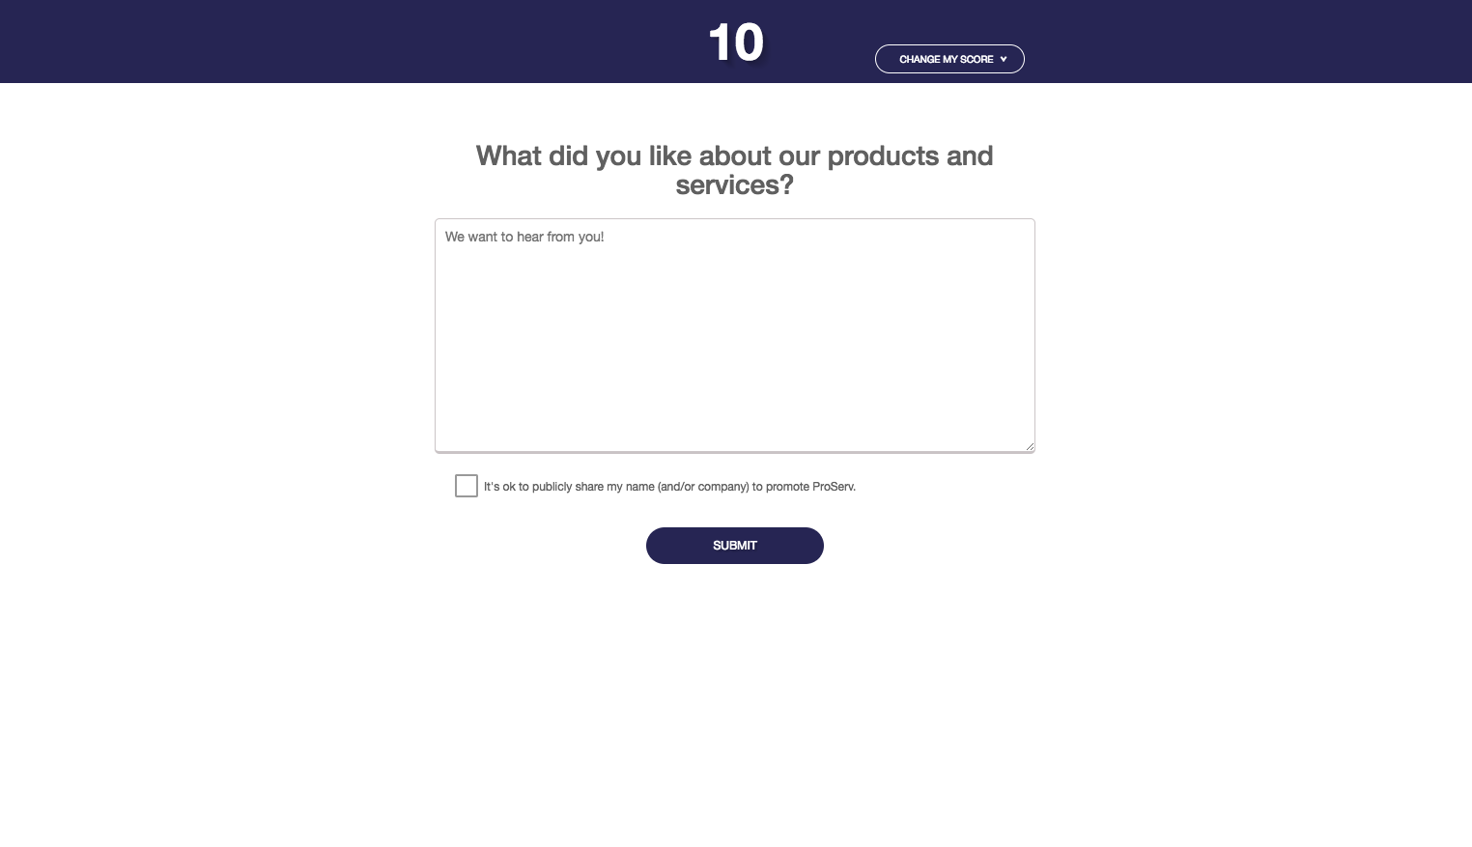Click the 'SUBMIT' text on the navy button
This screenshot has height=847, width=1472.
click(734, 546)
